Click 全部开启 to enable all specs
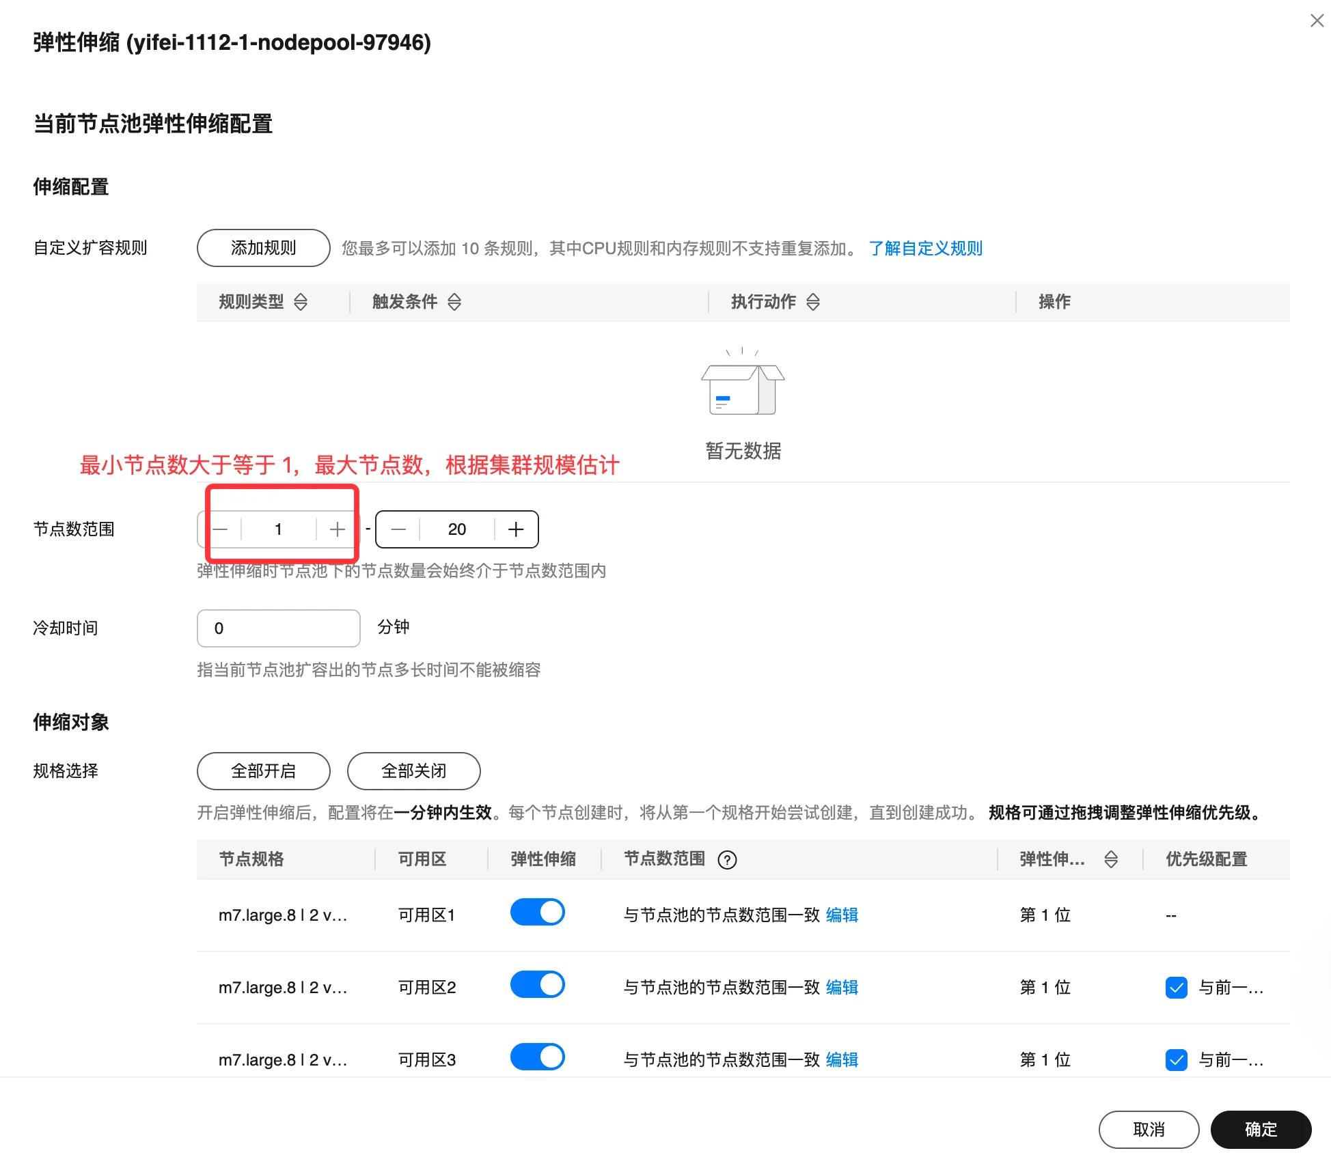 click(x=263, y=771)
